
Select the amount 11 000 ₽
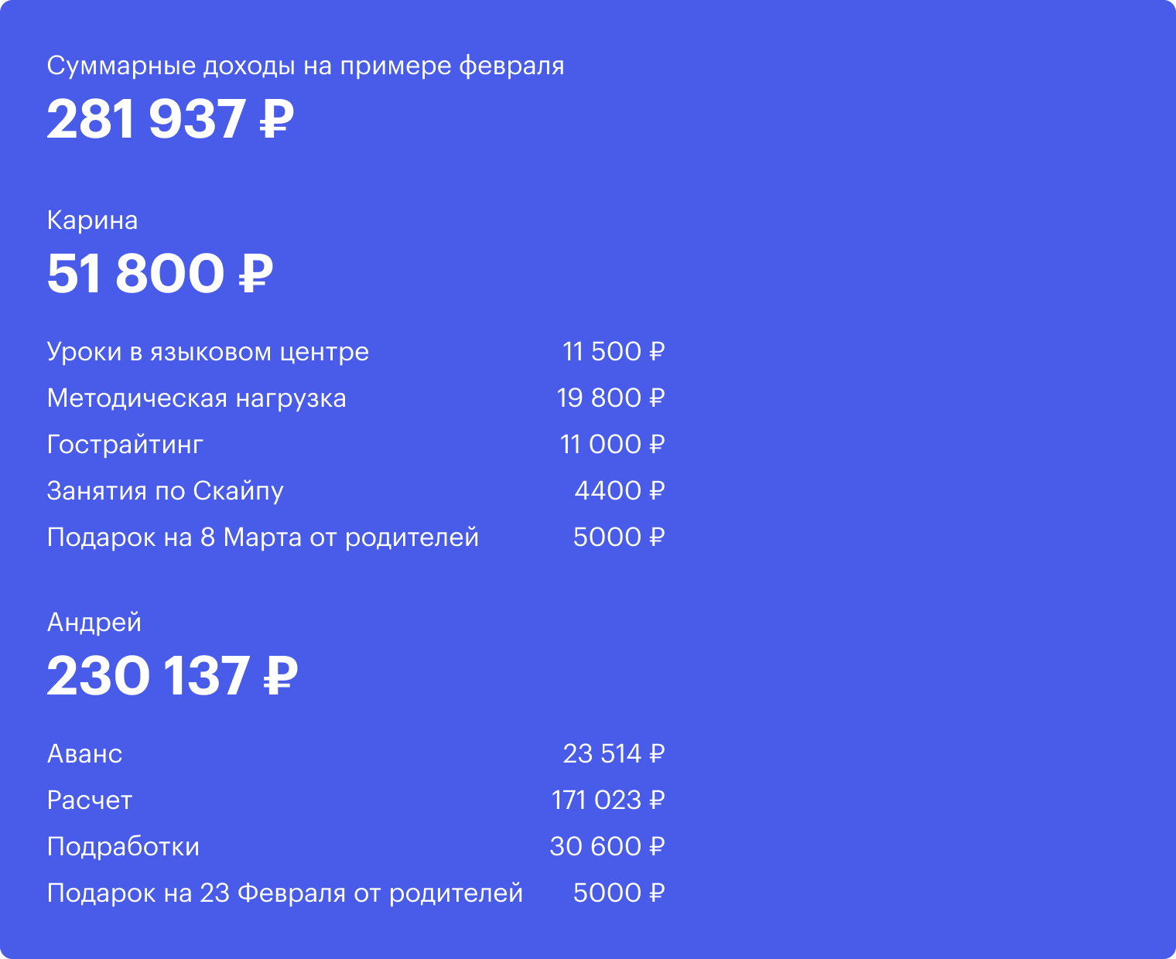[612, 445]
